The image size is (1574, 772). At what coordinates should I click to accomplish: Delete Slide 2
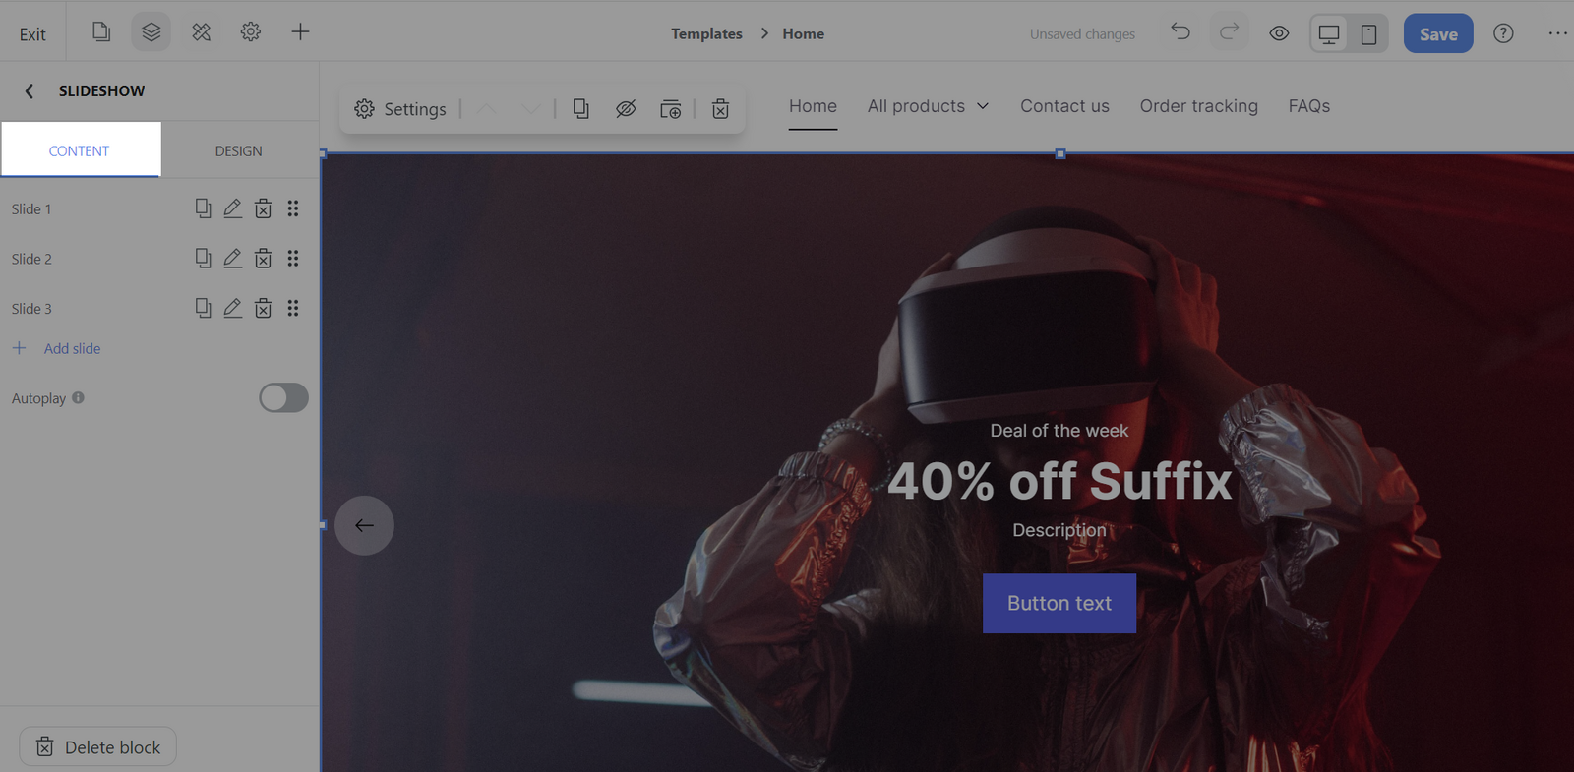(263, 258)
